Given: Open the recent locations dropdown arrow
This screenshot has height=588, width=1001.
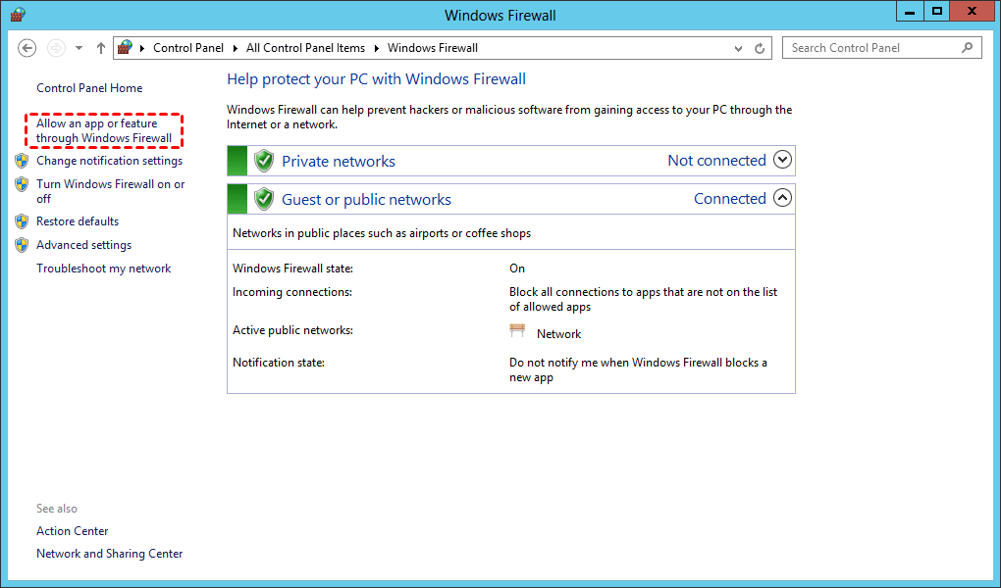Looking at the screenshot, I should click(79, 48).
